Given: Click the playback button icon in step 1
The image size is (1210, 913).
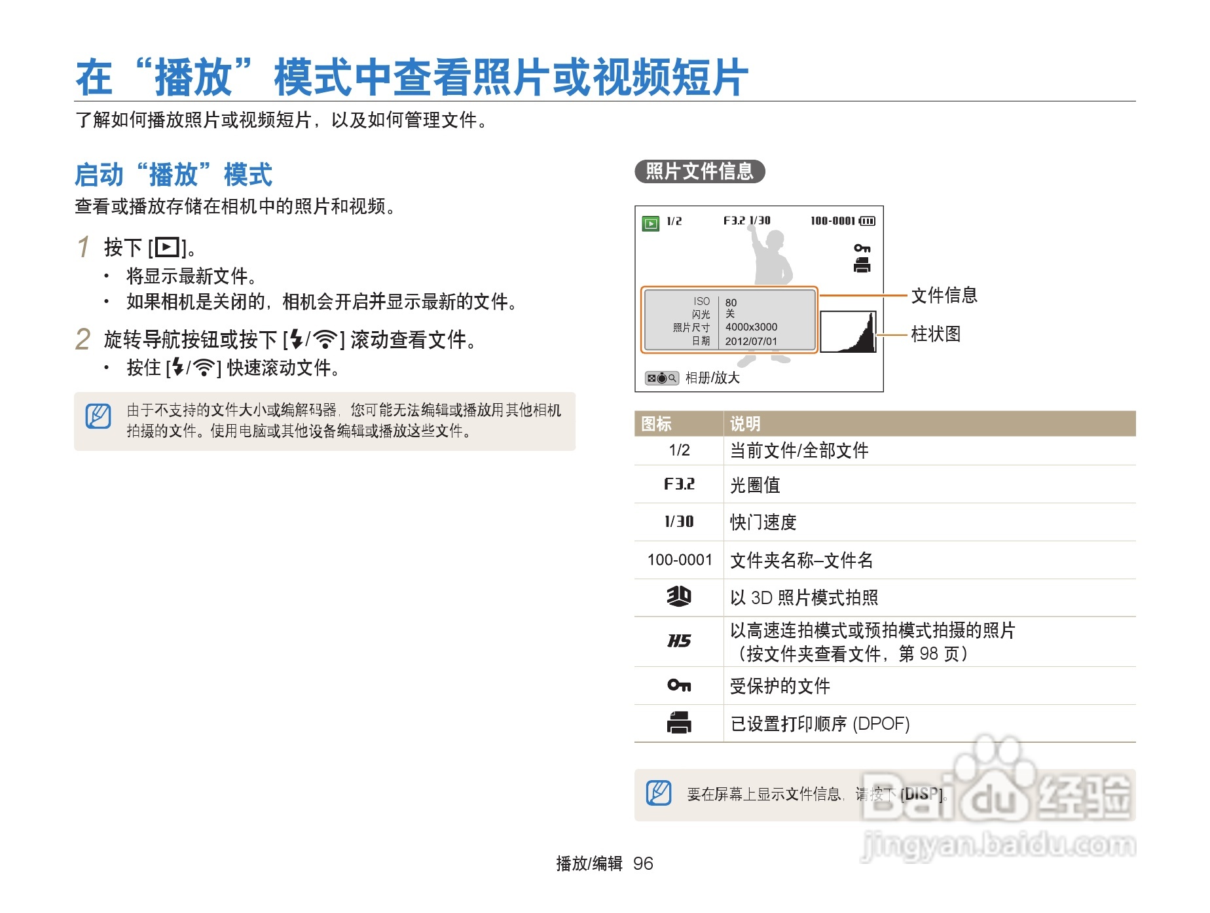Looking at the screenshot, I should (167, 247).
